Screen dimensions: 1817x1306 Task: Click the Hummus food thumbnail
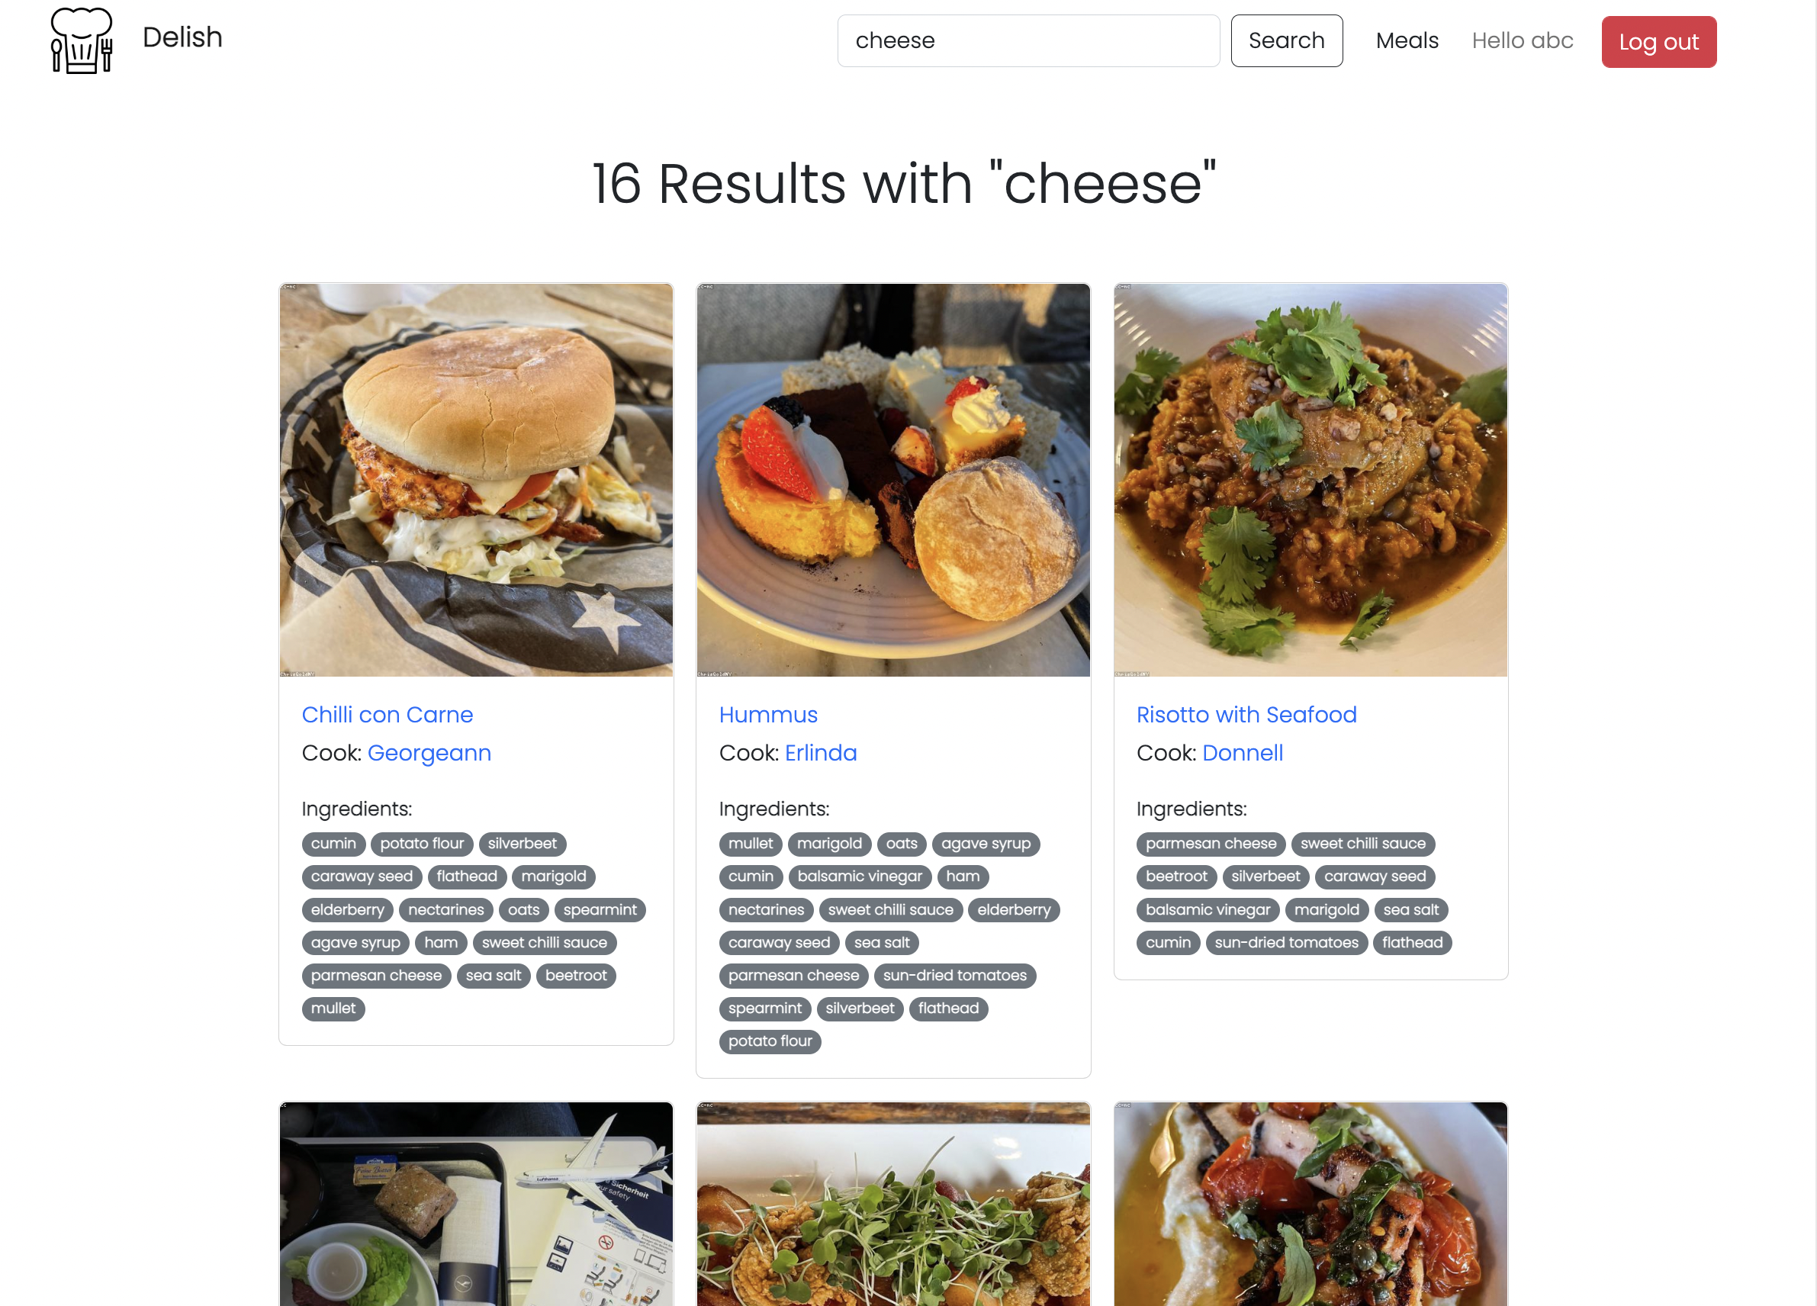coord(893,480)
